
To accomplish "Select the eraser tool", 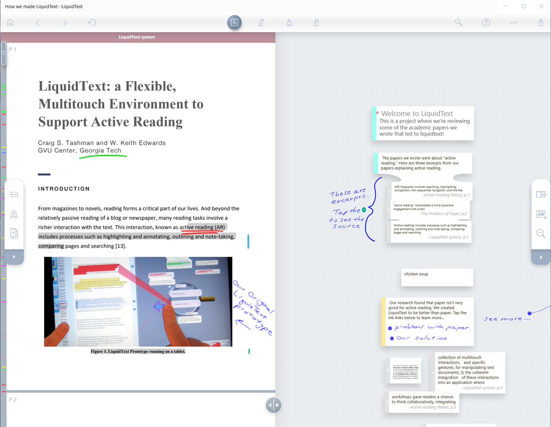I will pyautogui.click(x=316, y=22).
